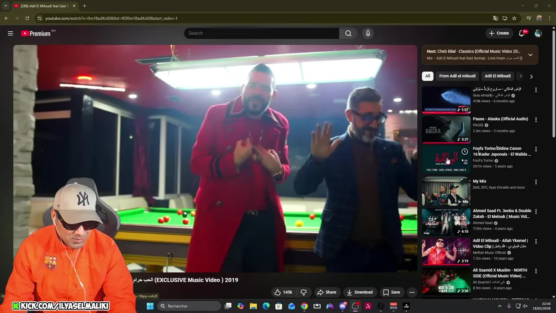Viewport: 556px width, 313px height.
Task: Close the Adil El Miloudi tab
Action: (74, 6)
